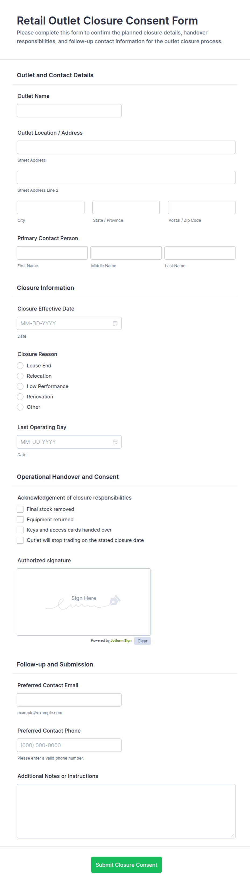Submit Closure Consent form
This screenshot has height=886, width=250.
[126, 865]
